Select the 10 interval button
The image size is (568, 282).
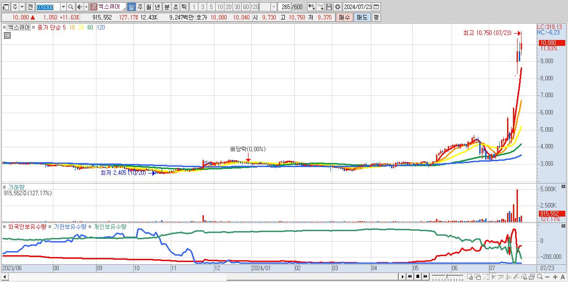tap(220, 7)
